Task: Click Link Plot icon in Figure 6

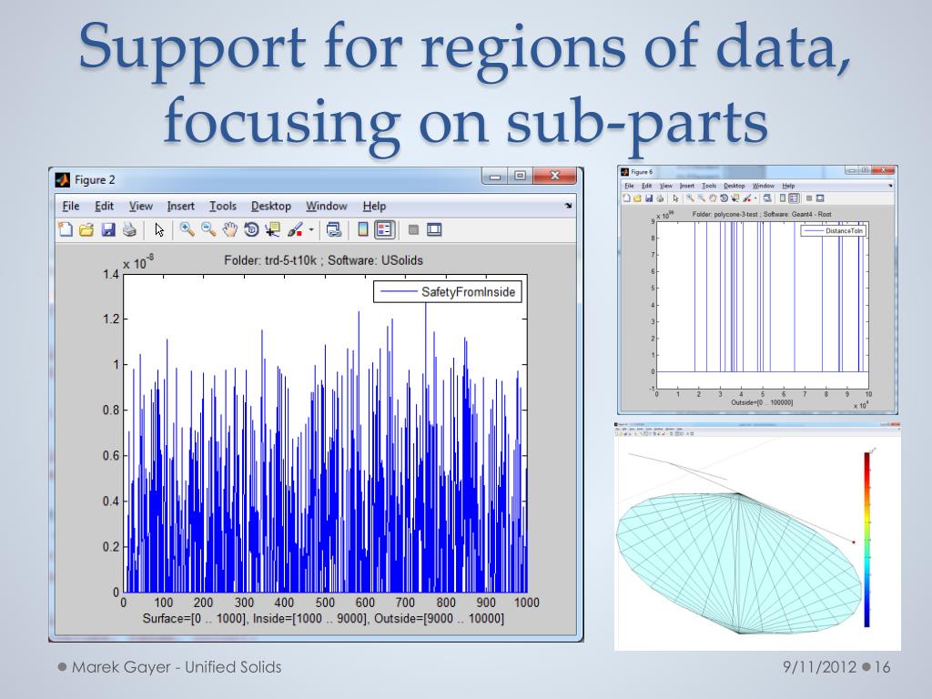Action: (x=767, y=198)
